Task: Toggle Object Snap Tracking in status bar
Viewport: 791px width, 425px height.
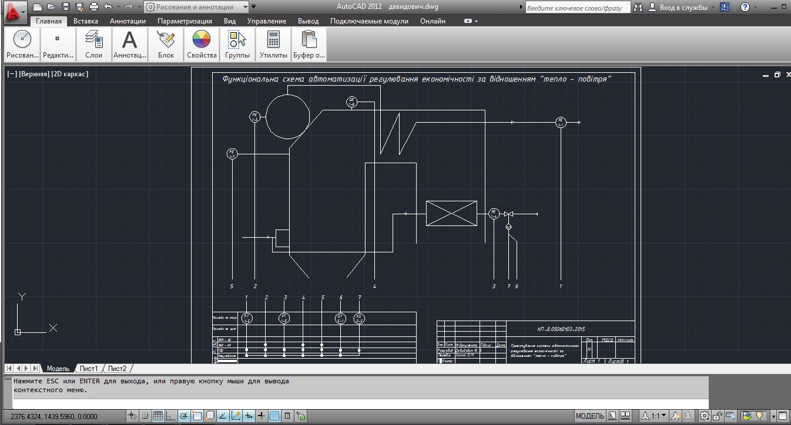Action: [x=223, y=416]
